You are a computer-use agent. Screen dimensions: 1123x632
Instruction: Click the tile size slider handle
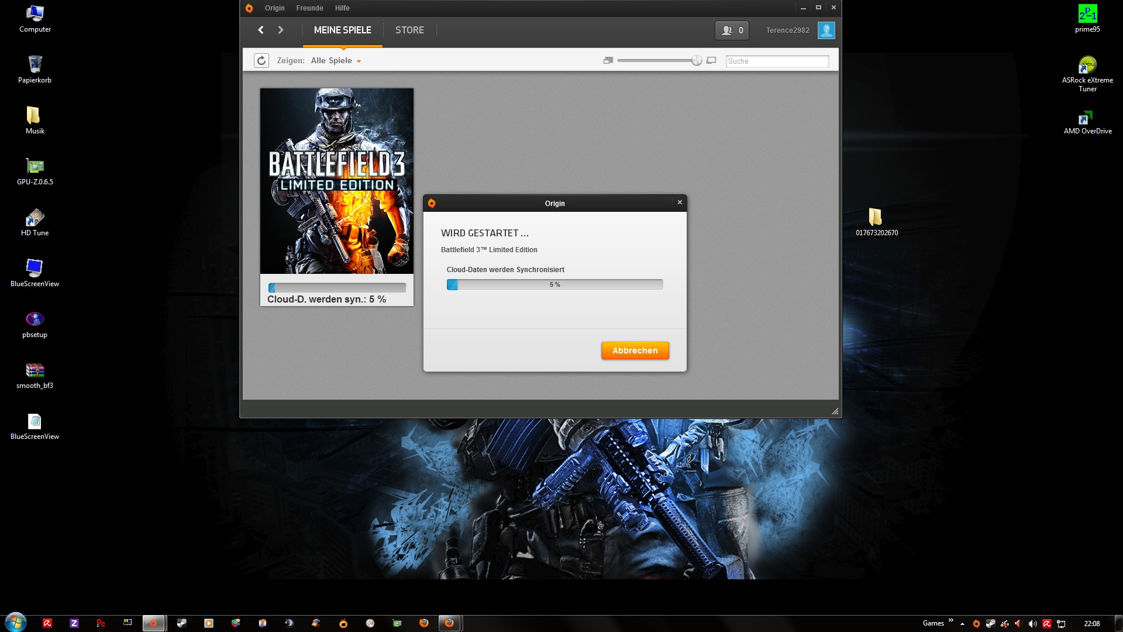[x=696, y=60]
